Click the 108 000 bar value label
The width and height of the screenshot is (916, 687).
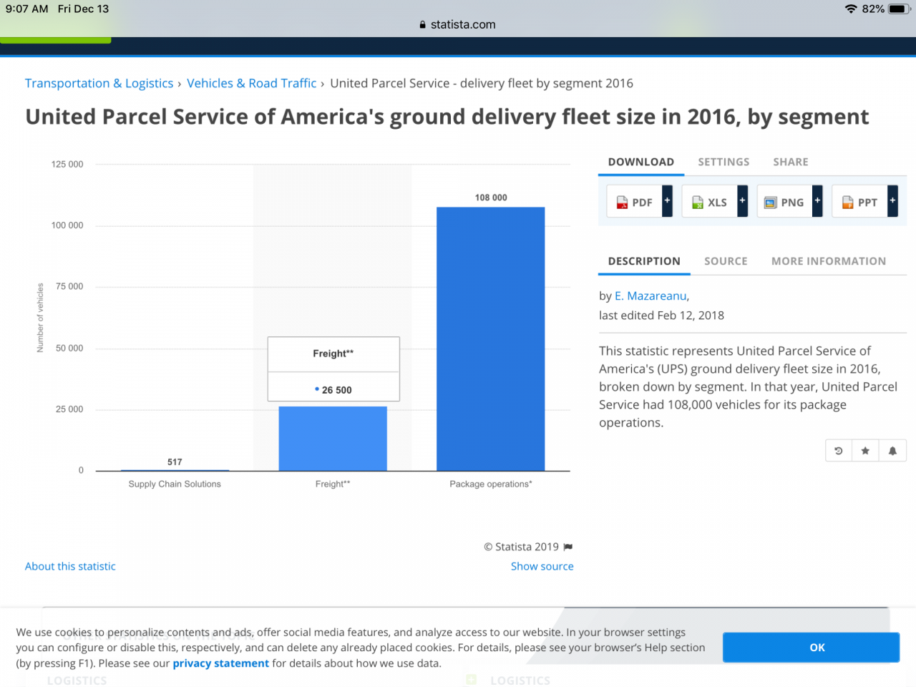(491, 198)
